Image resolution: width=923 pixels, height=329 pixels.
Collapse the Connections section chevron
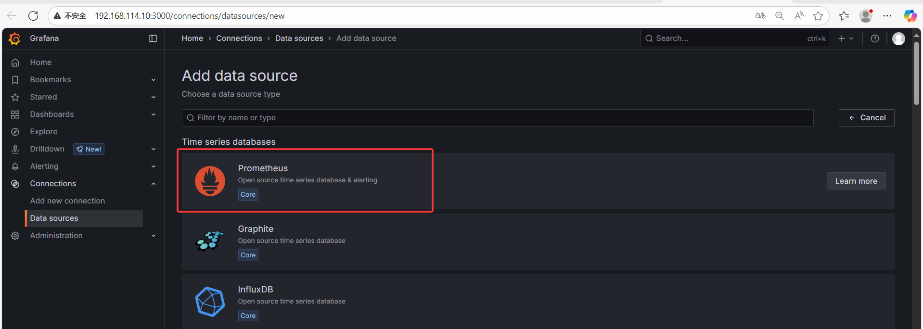tap(154, 184)
